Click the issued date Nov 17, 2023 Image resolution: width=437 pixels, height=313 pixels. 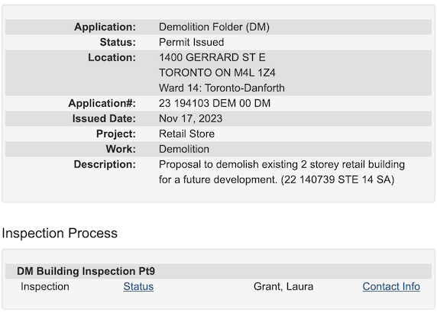pyautogui.click(x=191, y=118)
